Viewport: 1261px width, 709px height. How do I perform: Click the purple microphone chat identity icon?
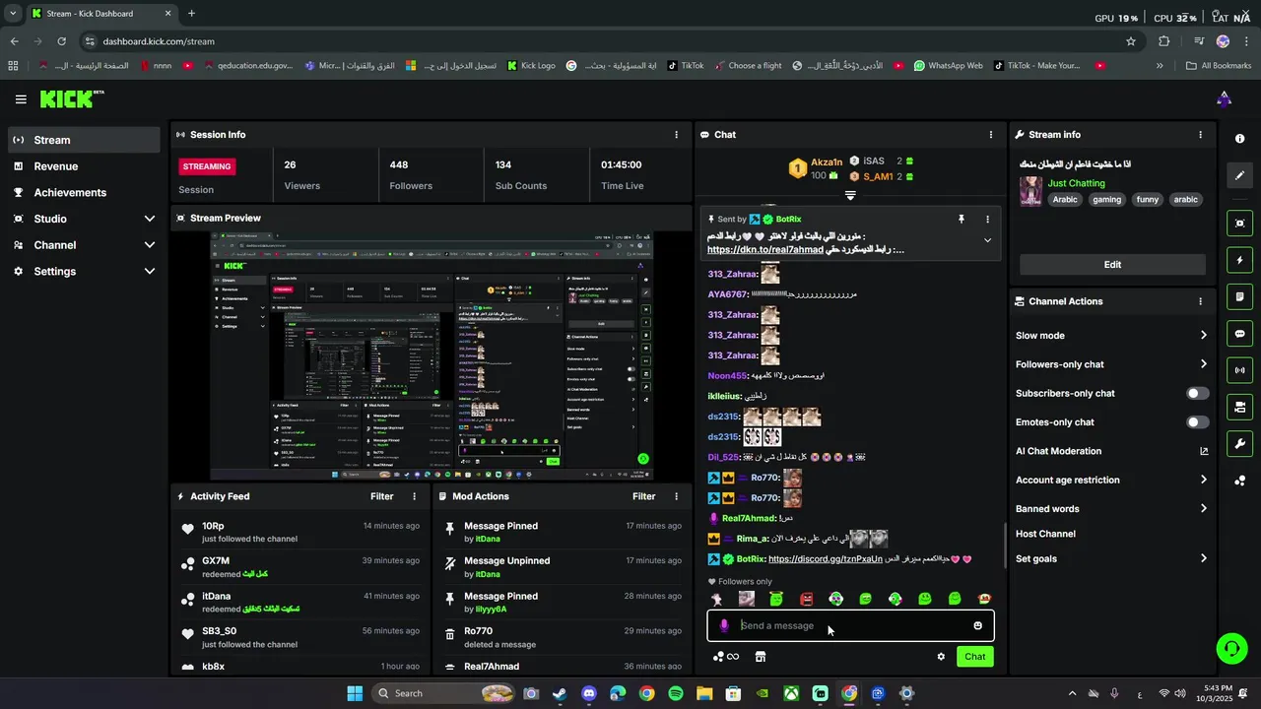[x=724, y=625]
